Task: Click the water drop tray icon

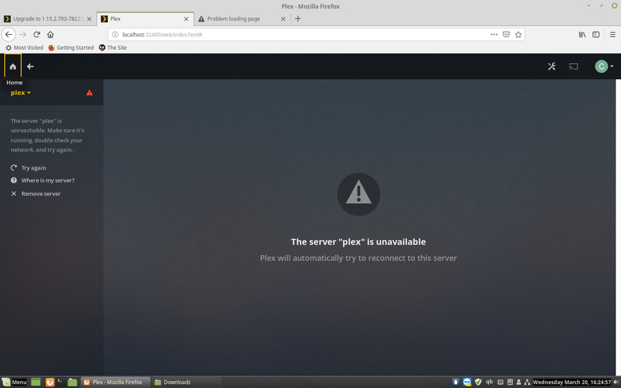Action: pyautogui.click(x=456, y=382)
